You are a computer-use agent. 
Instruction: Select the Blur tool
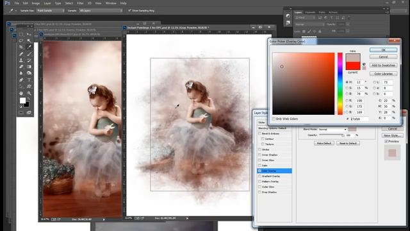pyautogui.click(x=21, y=73)
